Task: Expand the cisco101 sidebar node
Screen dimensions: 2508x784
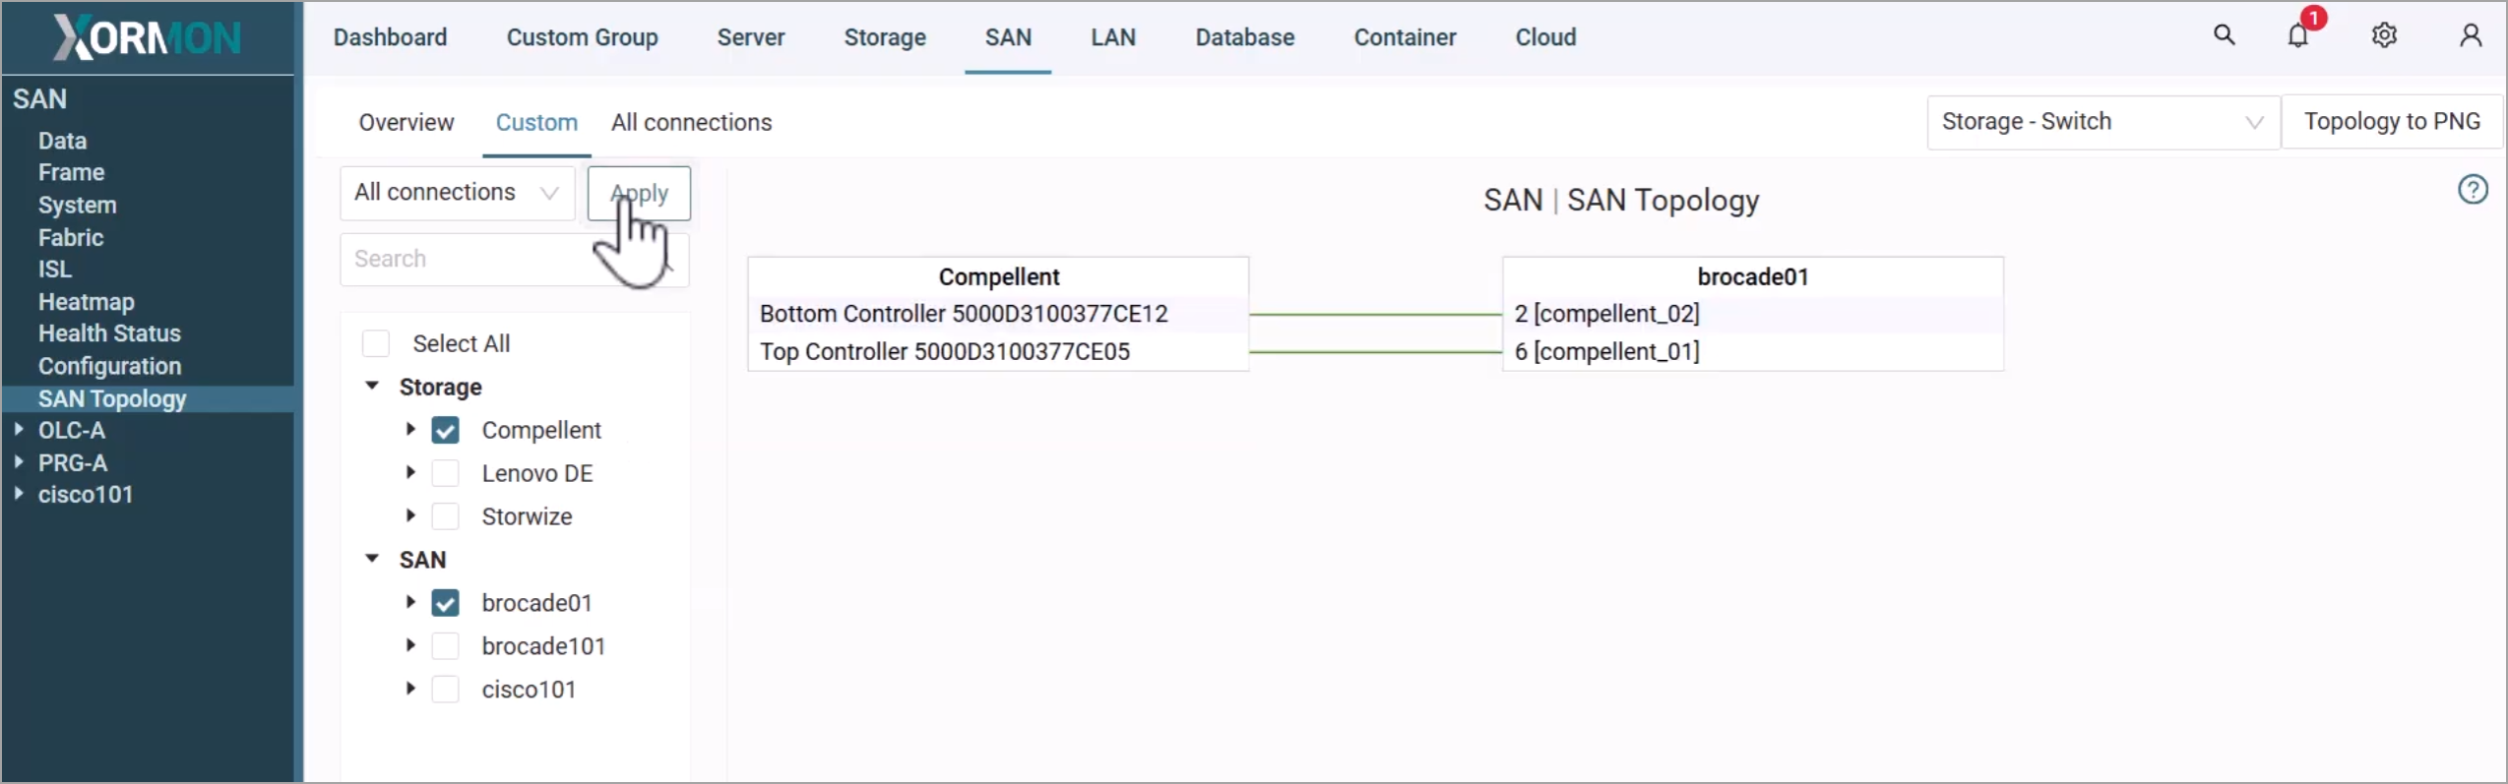Action: [19, 494]
